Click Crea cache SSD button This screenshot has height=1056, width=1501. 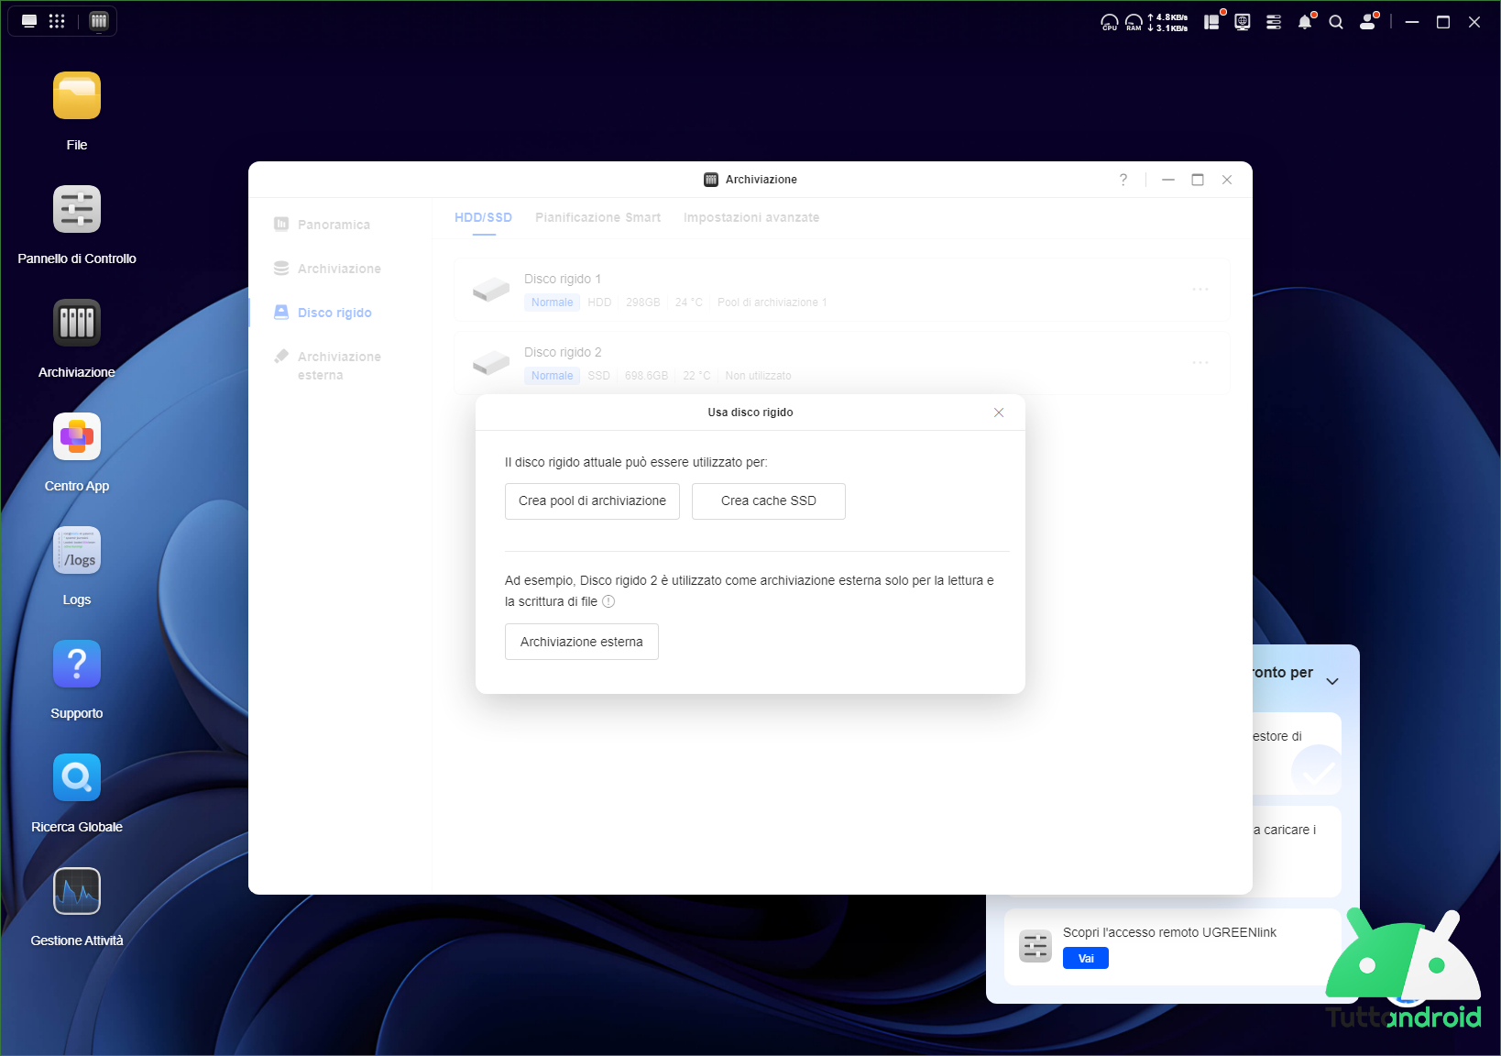coord(769,501)
